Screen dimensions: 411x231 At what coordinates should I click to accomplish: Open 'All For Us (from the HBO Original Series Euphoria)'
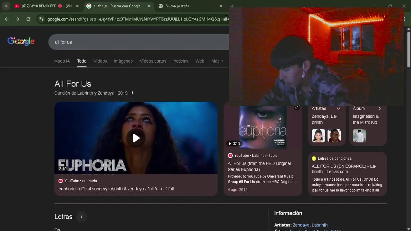(259, 166)
